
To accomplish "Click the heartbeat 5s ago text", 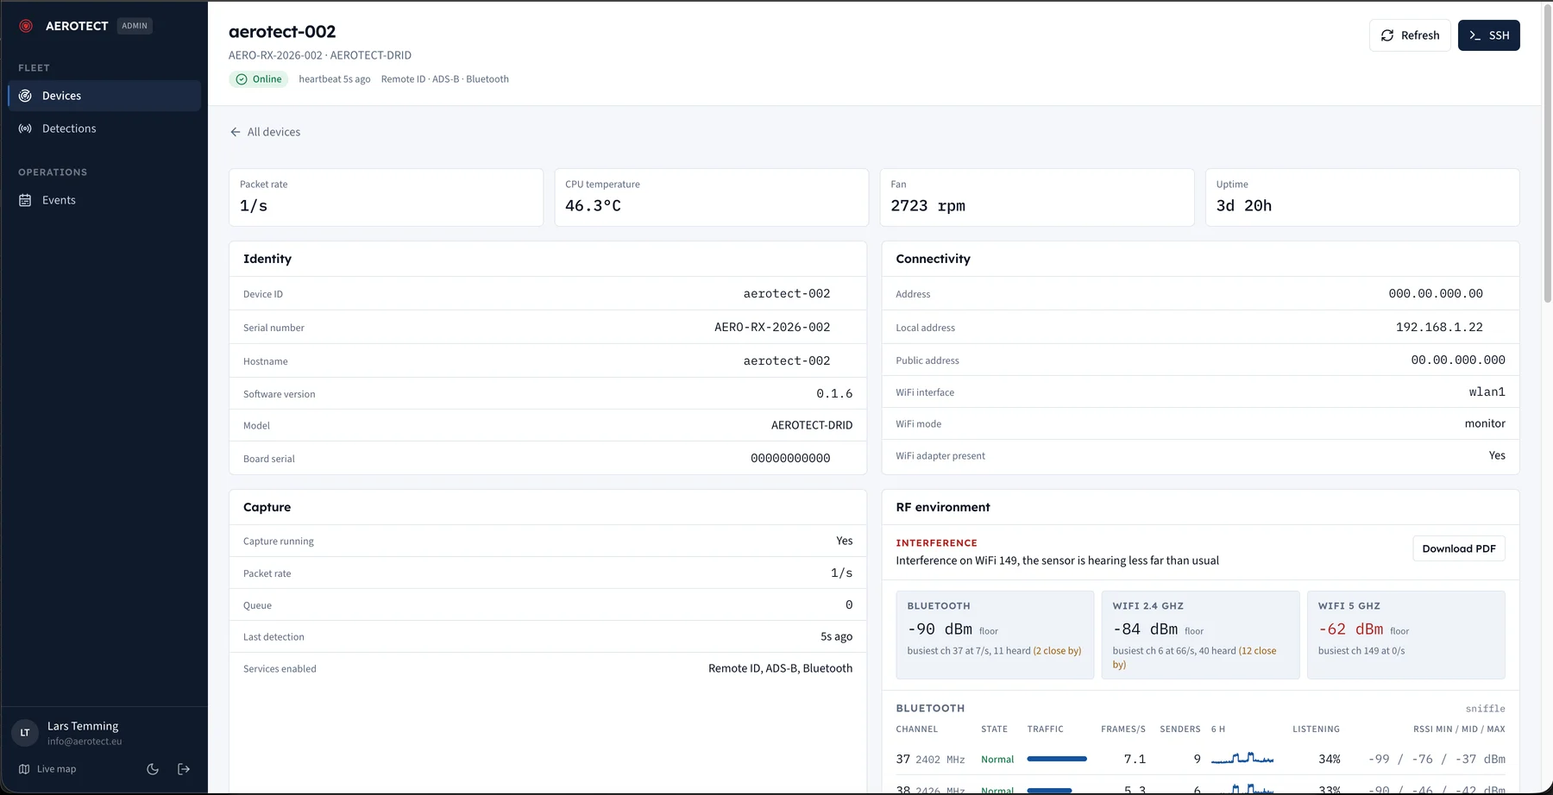I will point(335,79).
